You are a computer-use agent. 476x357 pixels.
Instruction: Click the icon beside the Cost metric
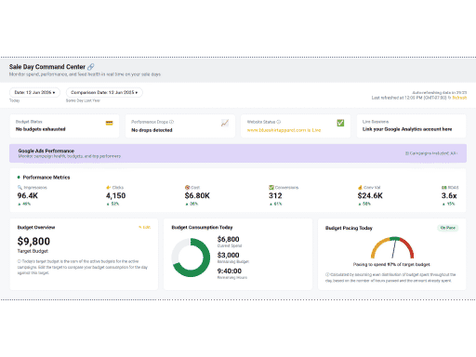coord(187,188)
